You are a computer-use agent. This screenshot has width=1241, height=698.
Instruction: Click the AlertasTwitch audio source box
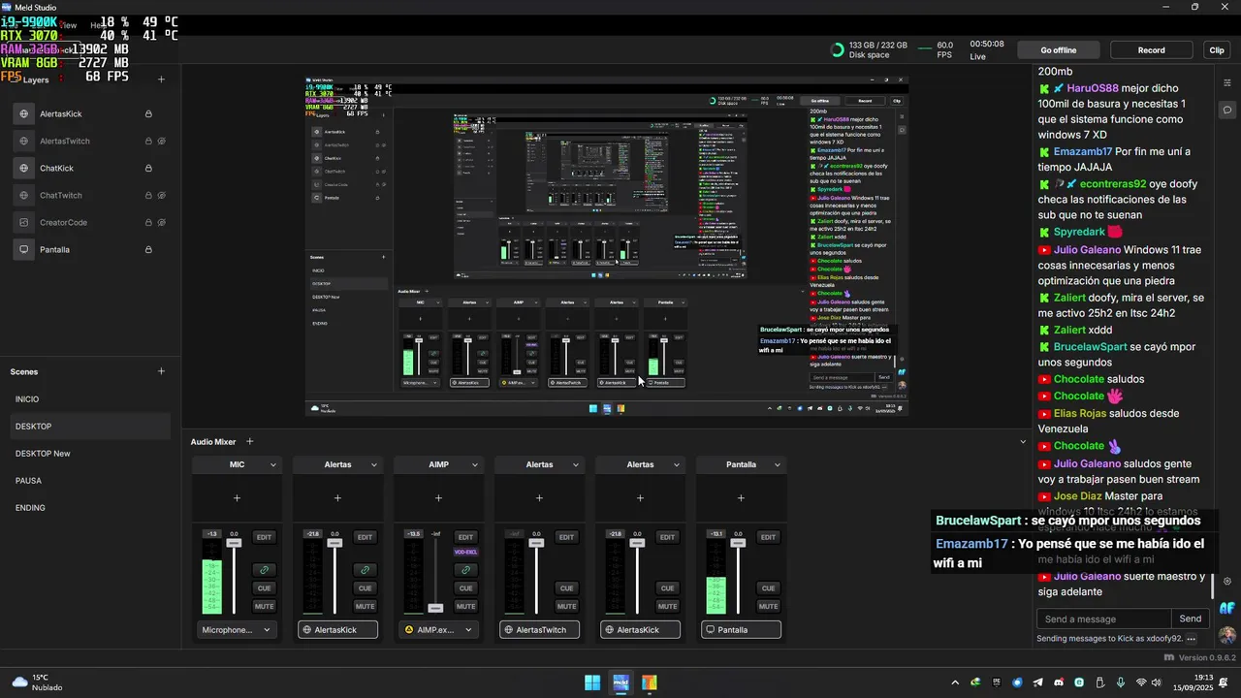pos(539,630)
